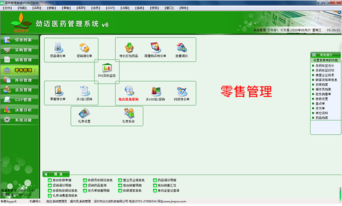Image resolution: width=342 pixels, height=206 pixels.
Task: Open 批量调价 icon
Action: (181, 48)
